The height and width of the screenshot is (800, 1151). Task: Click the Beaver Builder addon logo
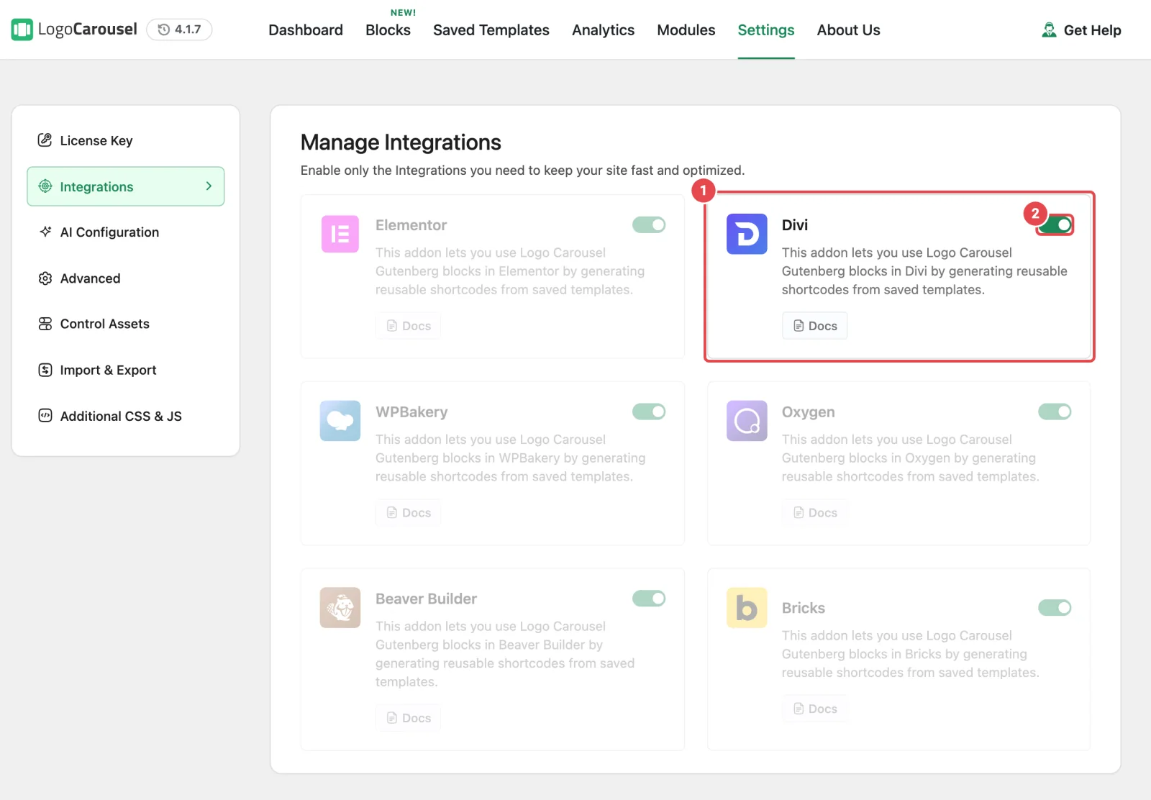[x=340, y=608]
